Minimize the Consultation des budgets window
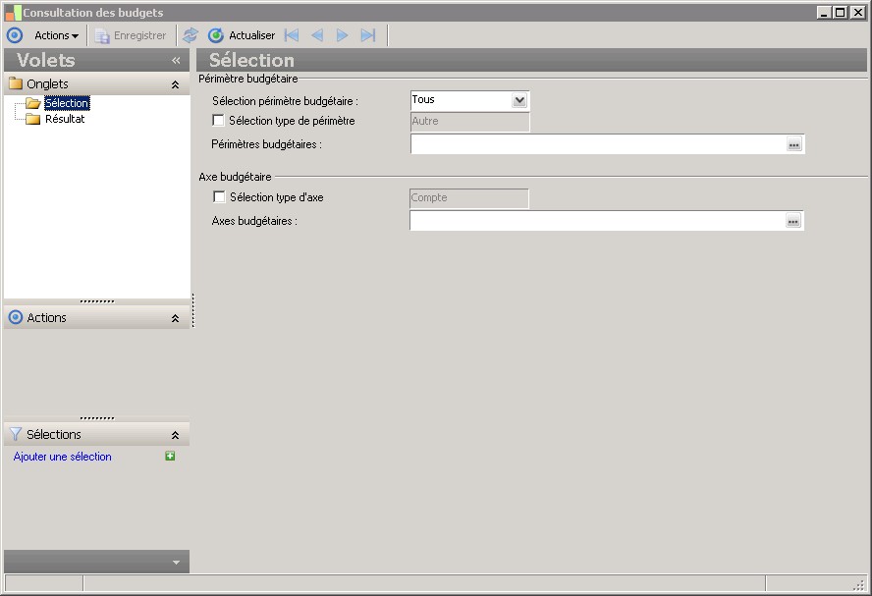This screenshot has height=596, width=872. pyautogui.click(x=825, y=12)
